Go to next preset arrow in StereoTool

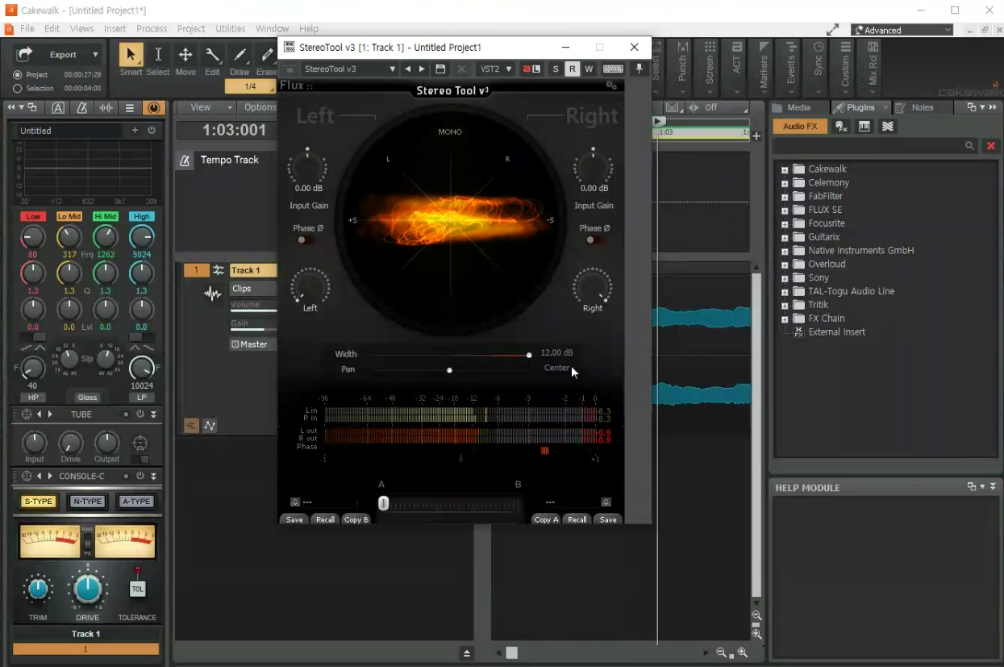(x=422, y=69)
